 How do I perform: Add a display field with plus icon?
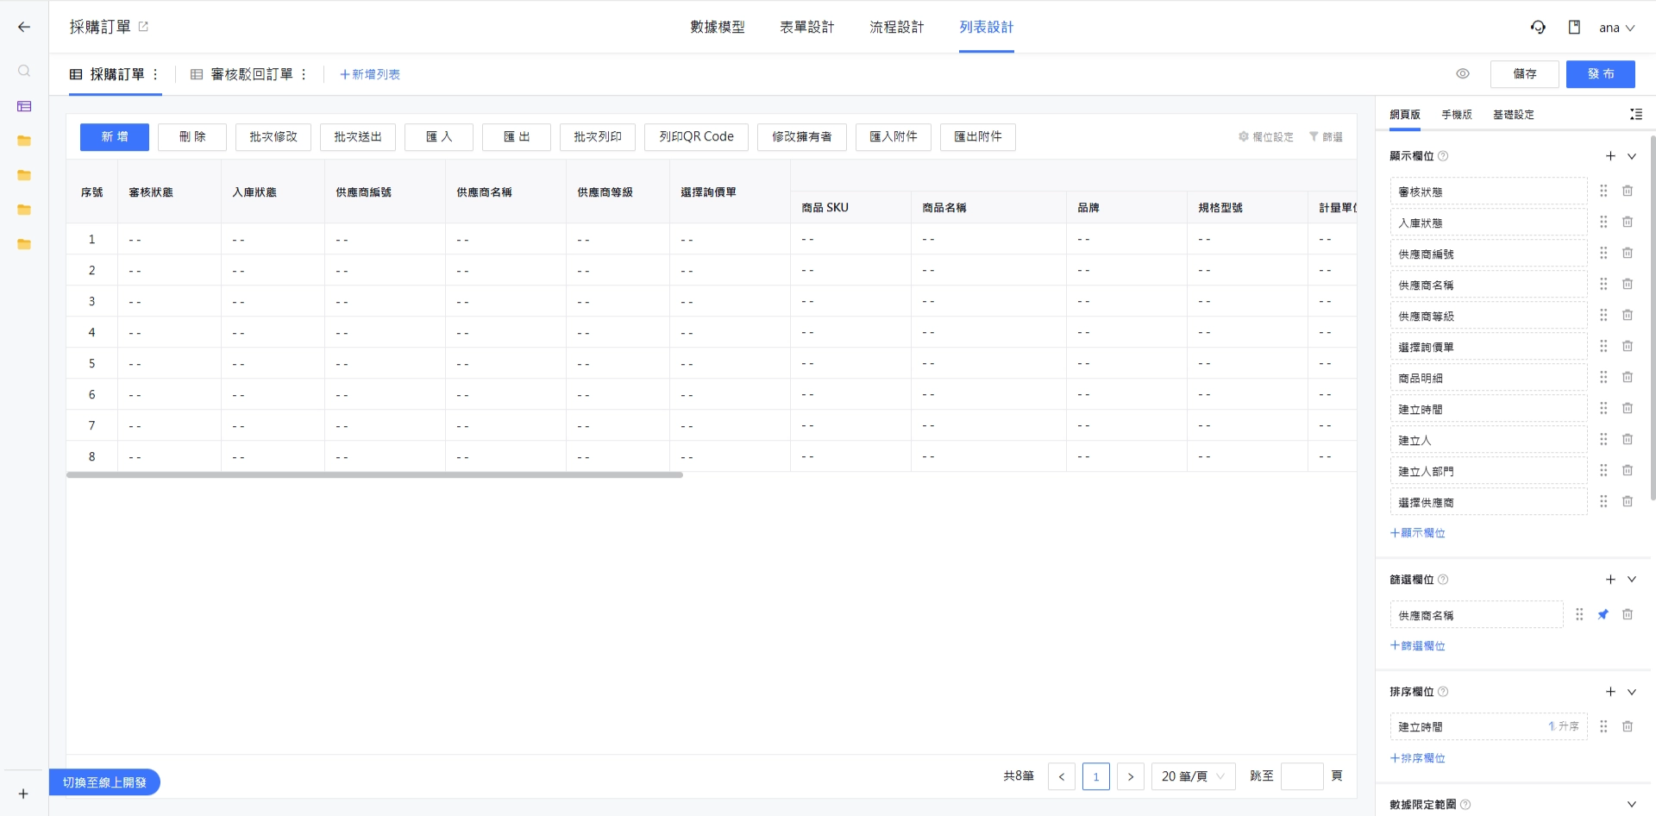tap(1610, 156)
